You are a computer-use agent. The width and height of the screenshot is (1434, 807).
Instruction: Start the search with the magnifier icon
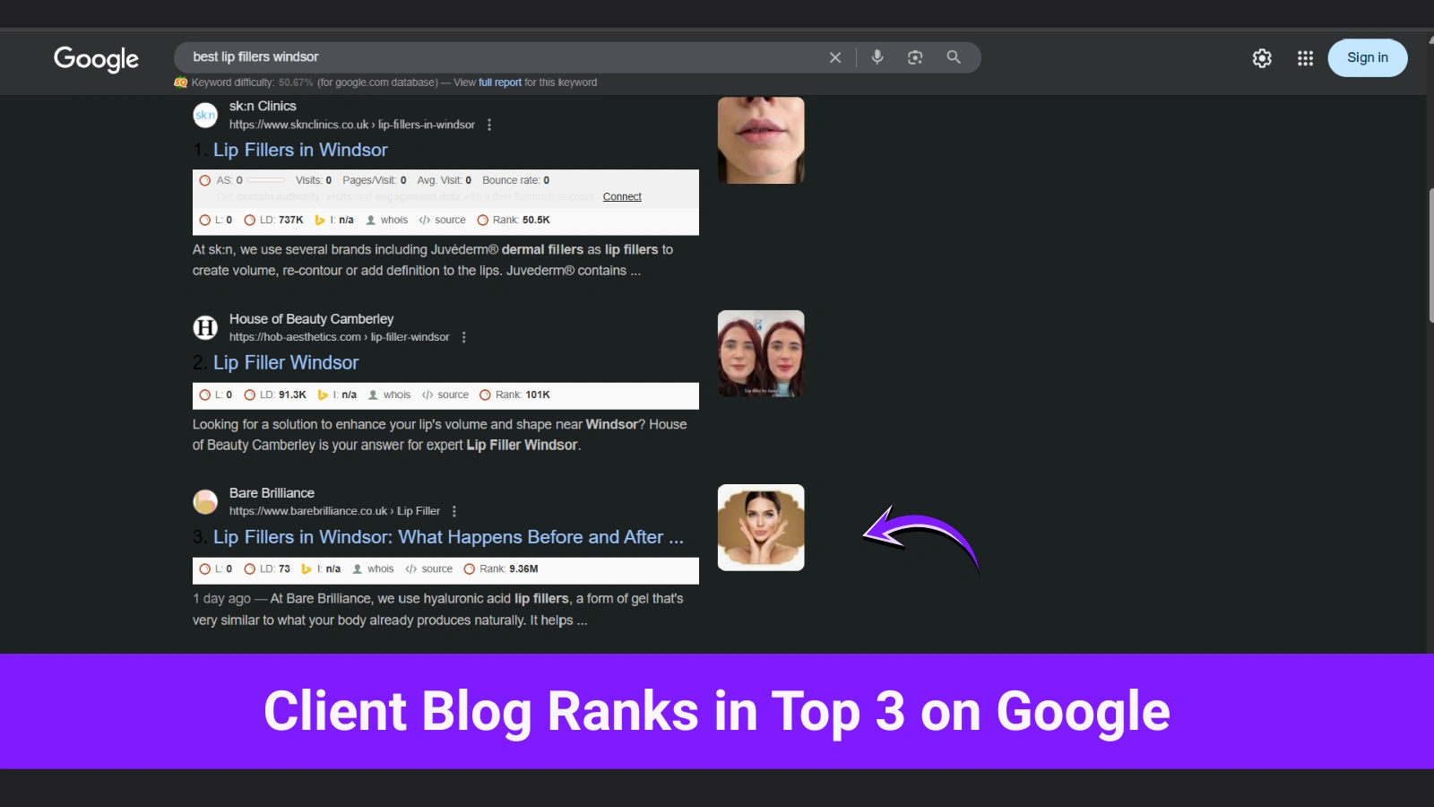[x=953, y=56]
